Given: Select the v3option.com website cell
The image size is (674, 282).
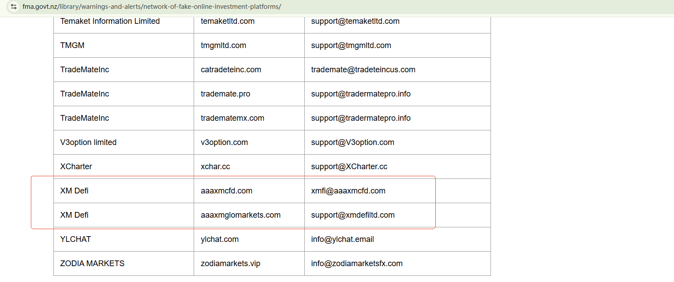Looking at the screenshot, I should [x=249, y=142].
